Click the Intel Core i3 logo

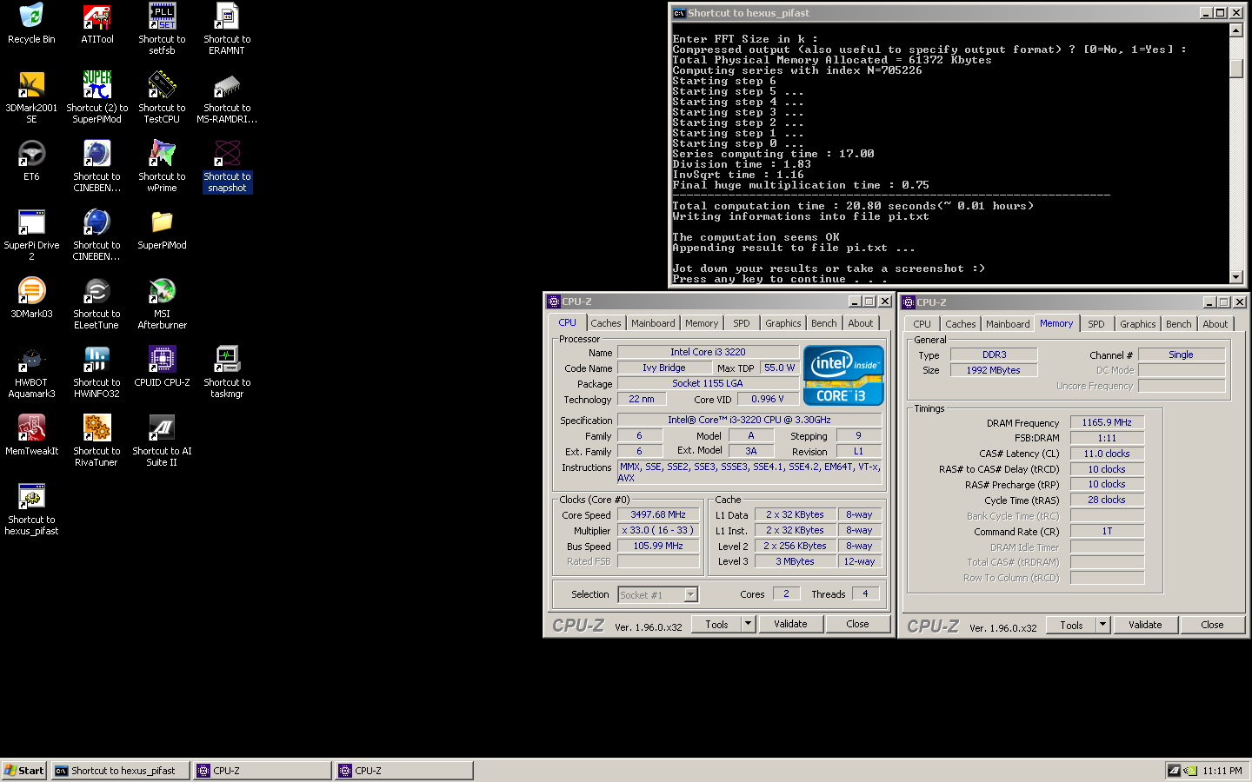pyautogui.click(x=843, y=375)
